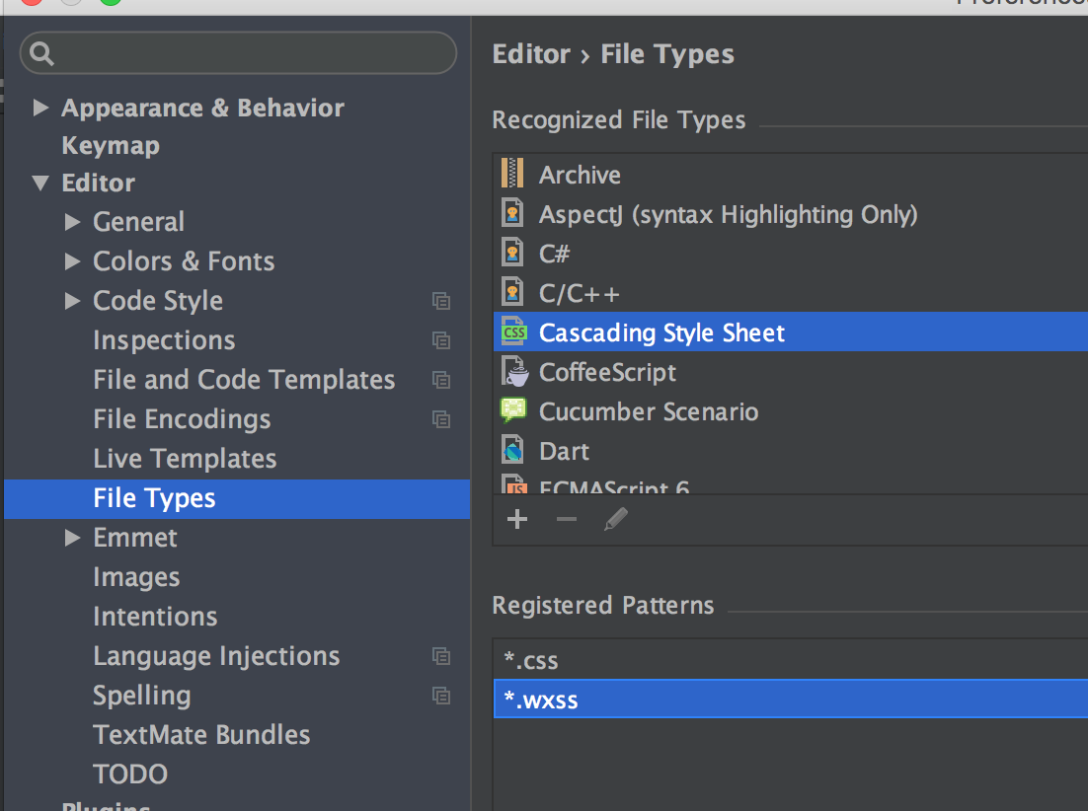
Task: Click the settings search field
Action: (247, 52)
